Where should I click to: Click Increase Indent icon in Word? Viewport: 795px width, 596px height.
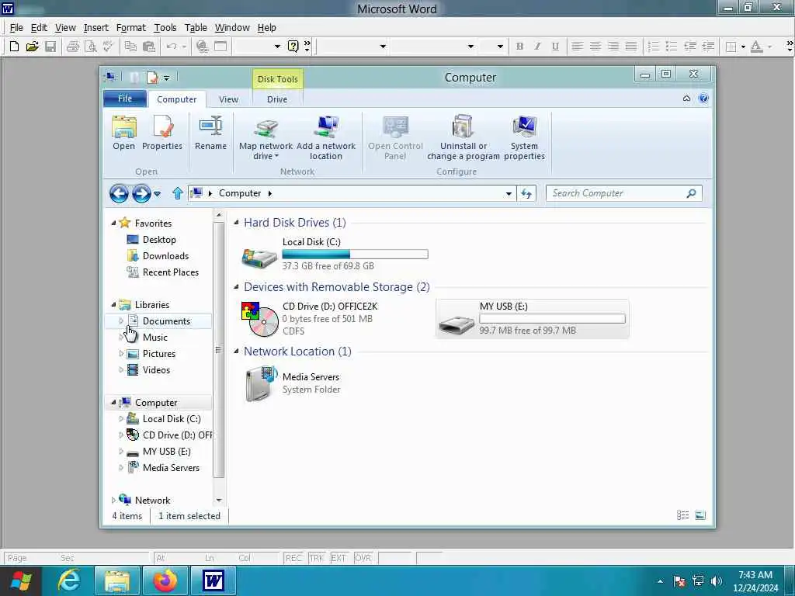pyautogui.click(x=708, y=47)
